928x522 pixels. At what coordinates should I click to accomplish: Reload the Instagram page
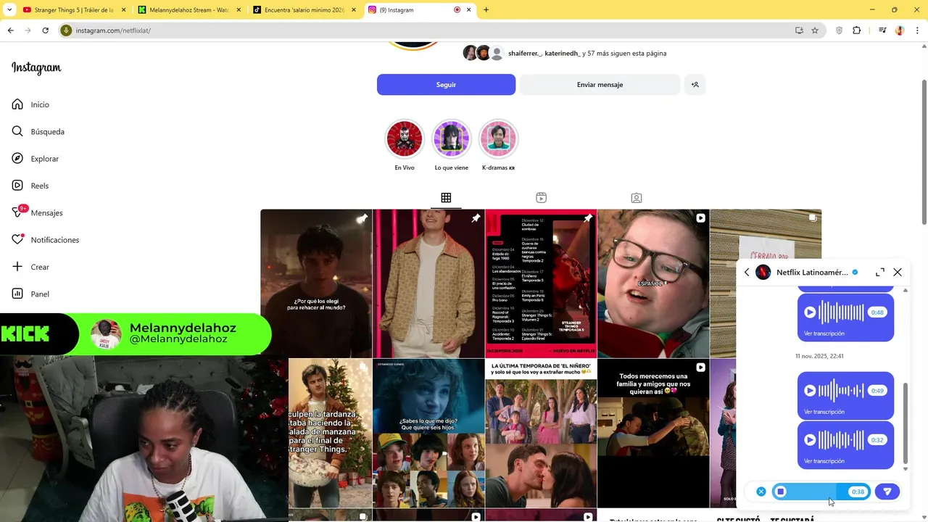pos(45,30)
